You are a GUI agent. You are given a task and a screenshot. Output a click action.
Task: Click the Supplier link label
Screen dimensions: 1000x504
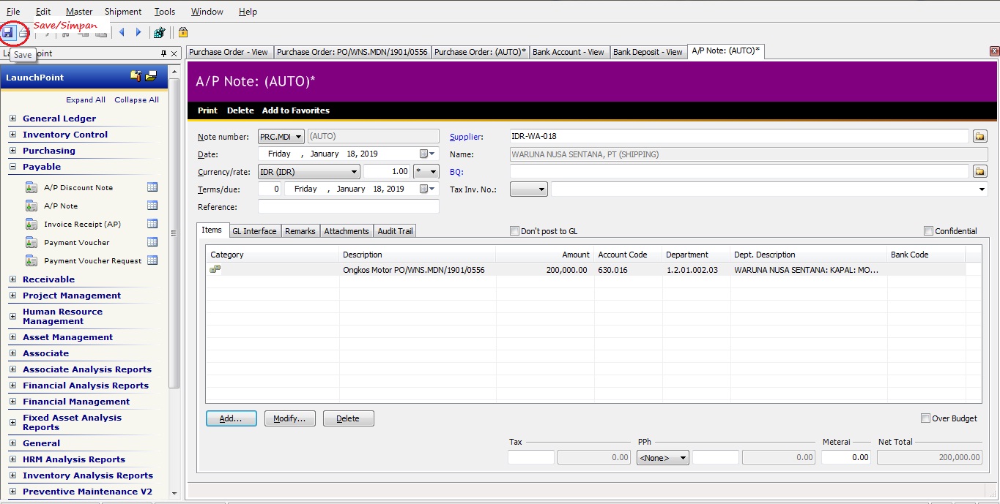pos(466,137)
